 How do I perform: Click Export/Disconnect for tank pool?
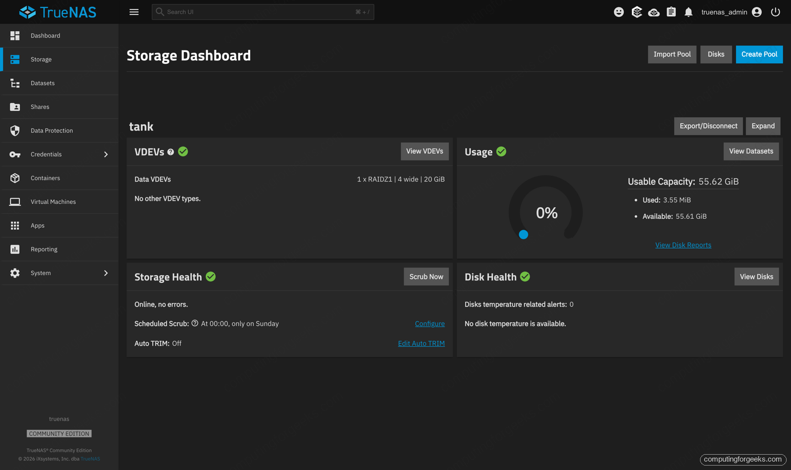708,126
